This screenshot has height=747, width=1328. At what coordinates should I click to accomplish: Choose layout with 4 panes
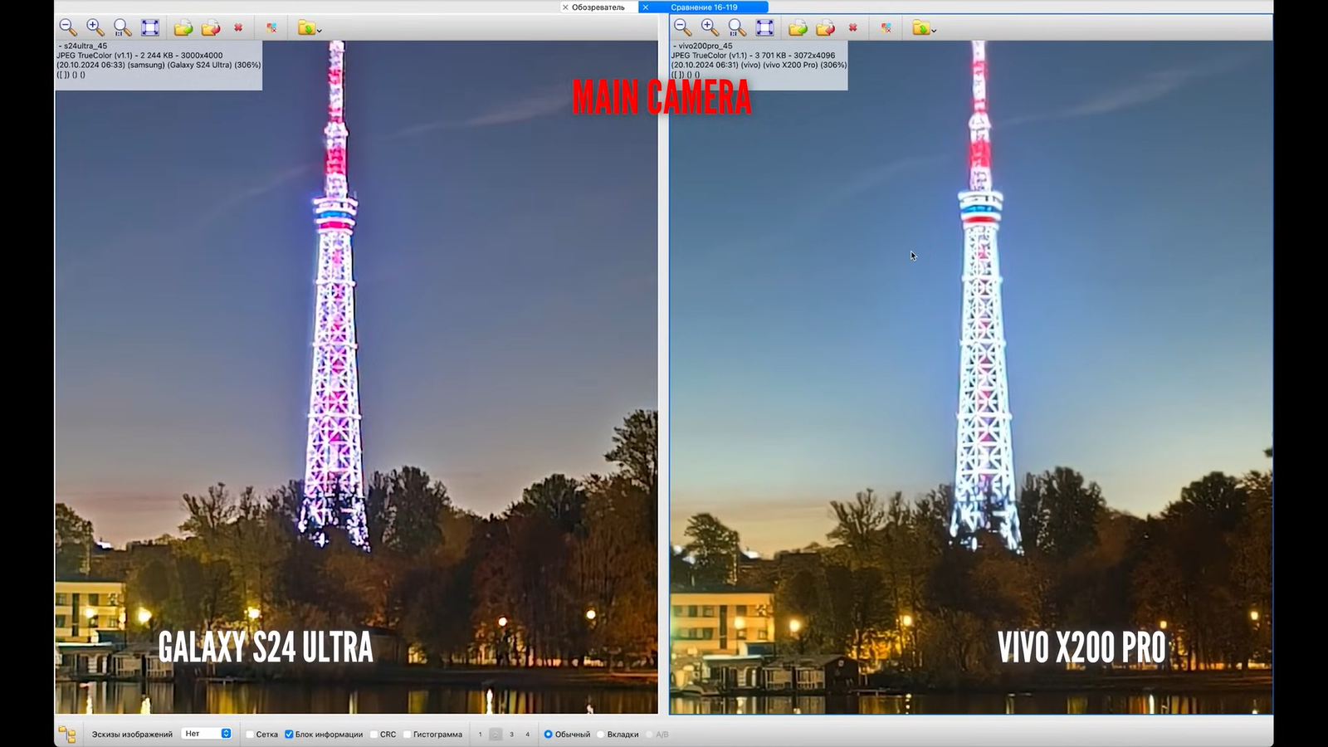pos(527,735)
